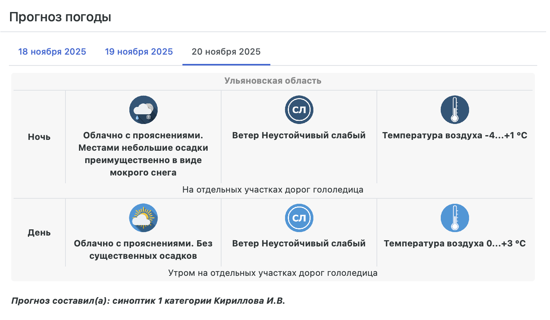Click the Утром morning road ice warning
This screenshot has height=320, width=550.
tap(273, 273)
